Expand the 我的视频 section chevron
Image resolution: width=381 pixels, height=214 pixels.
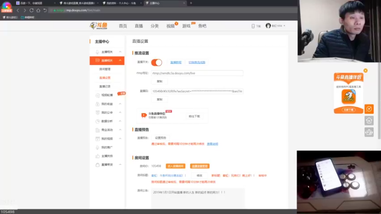click(x=120, y=138)
